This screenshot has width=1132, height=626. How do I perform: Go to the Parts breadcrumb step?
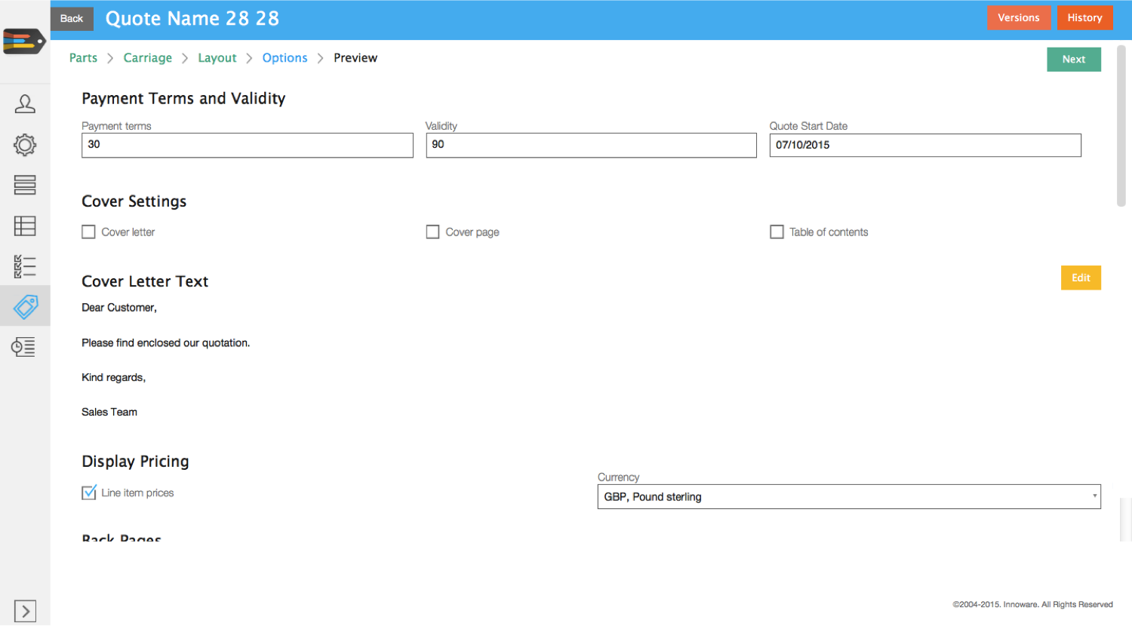click(x=83, y=58)
